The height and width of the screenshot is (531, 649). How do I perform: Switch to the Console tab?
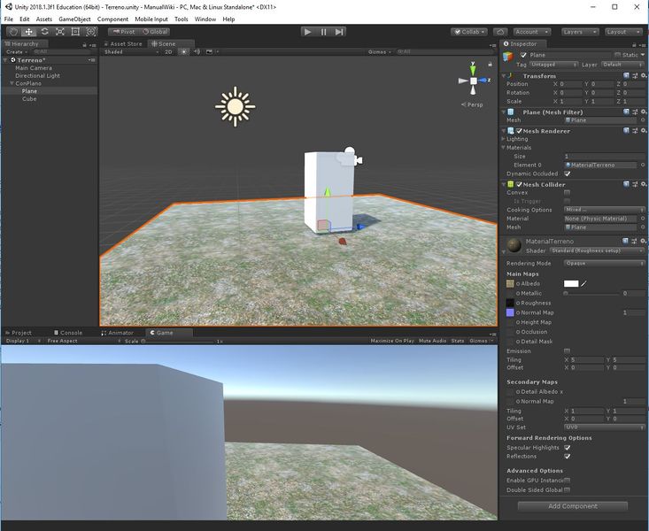click(68, 333)
